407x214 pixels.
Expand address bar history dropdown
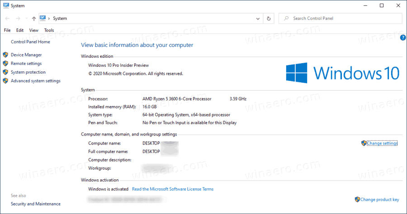pyautogui.click(x=258, y=19)
